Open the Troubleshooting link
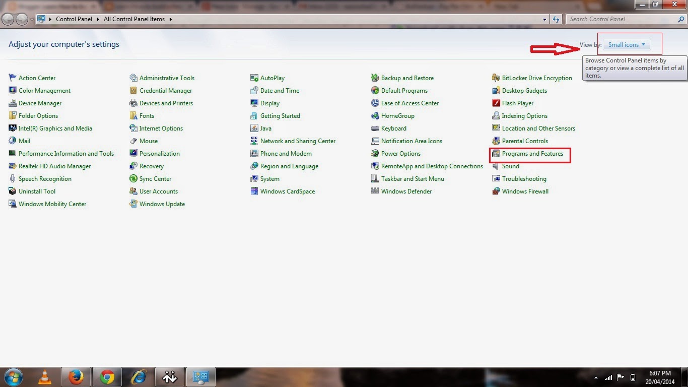The image size is (688, 387). [x=524, y=178]
